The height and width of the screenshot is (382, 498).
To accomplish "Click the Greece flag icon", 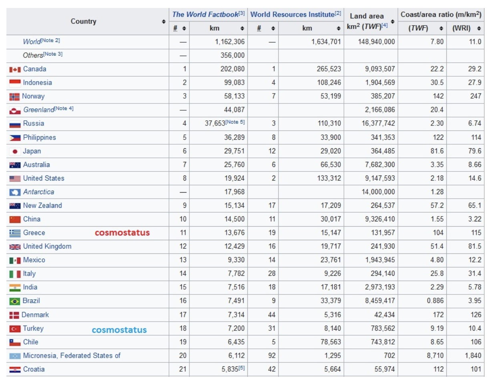I will coord(15,233).
